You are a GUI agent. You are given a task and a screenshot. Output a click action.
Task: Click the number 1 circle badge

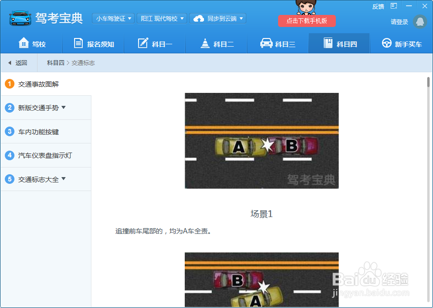coord(10,84)
